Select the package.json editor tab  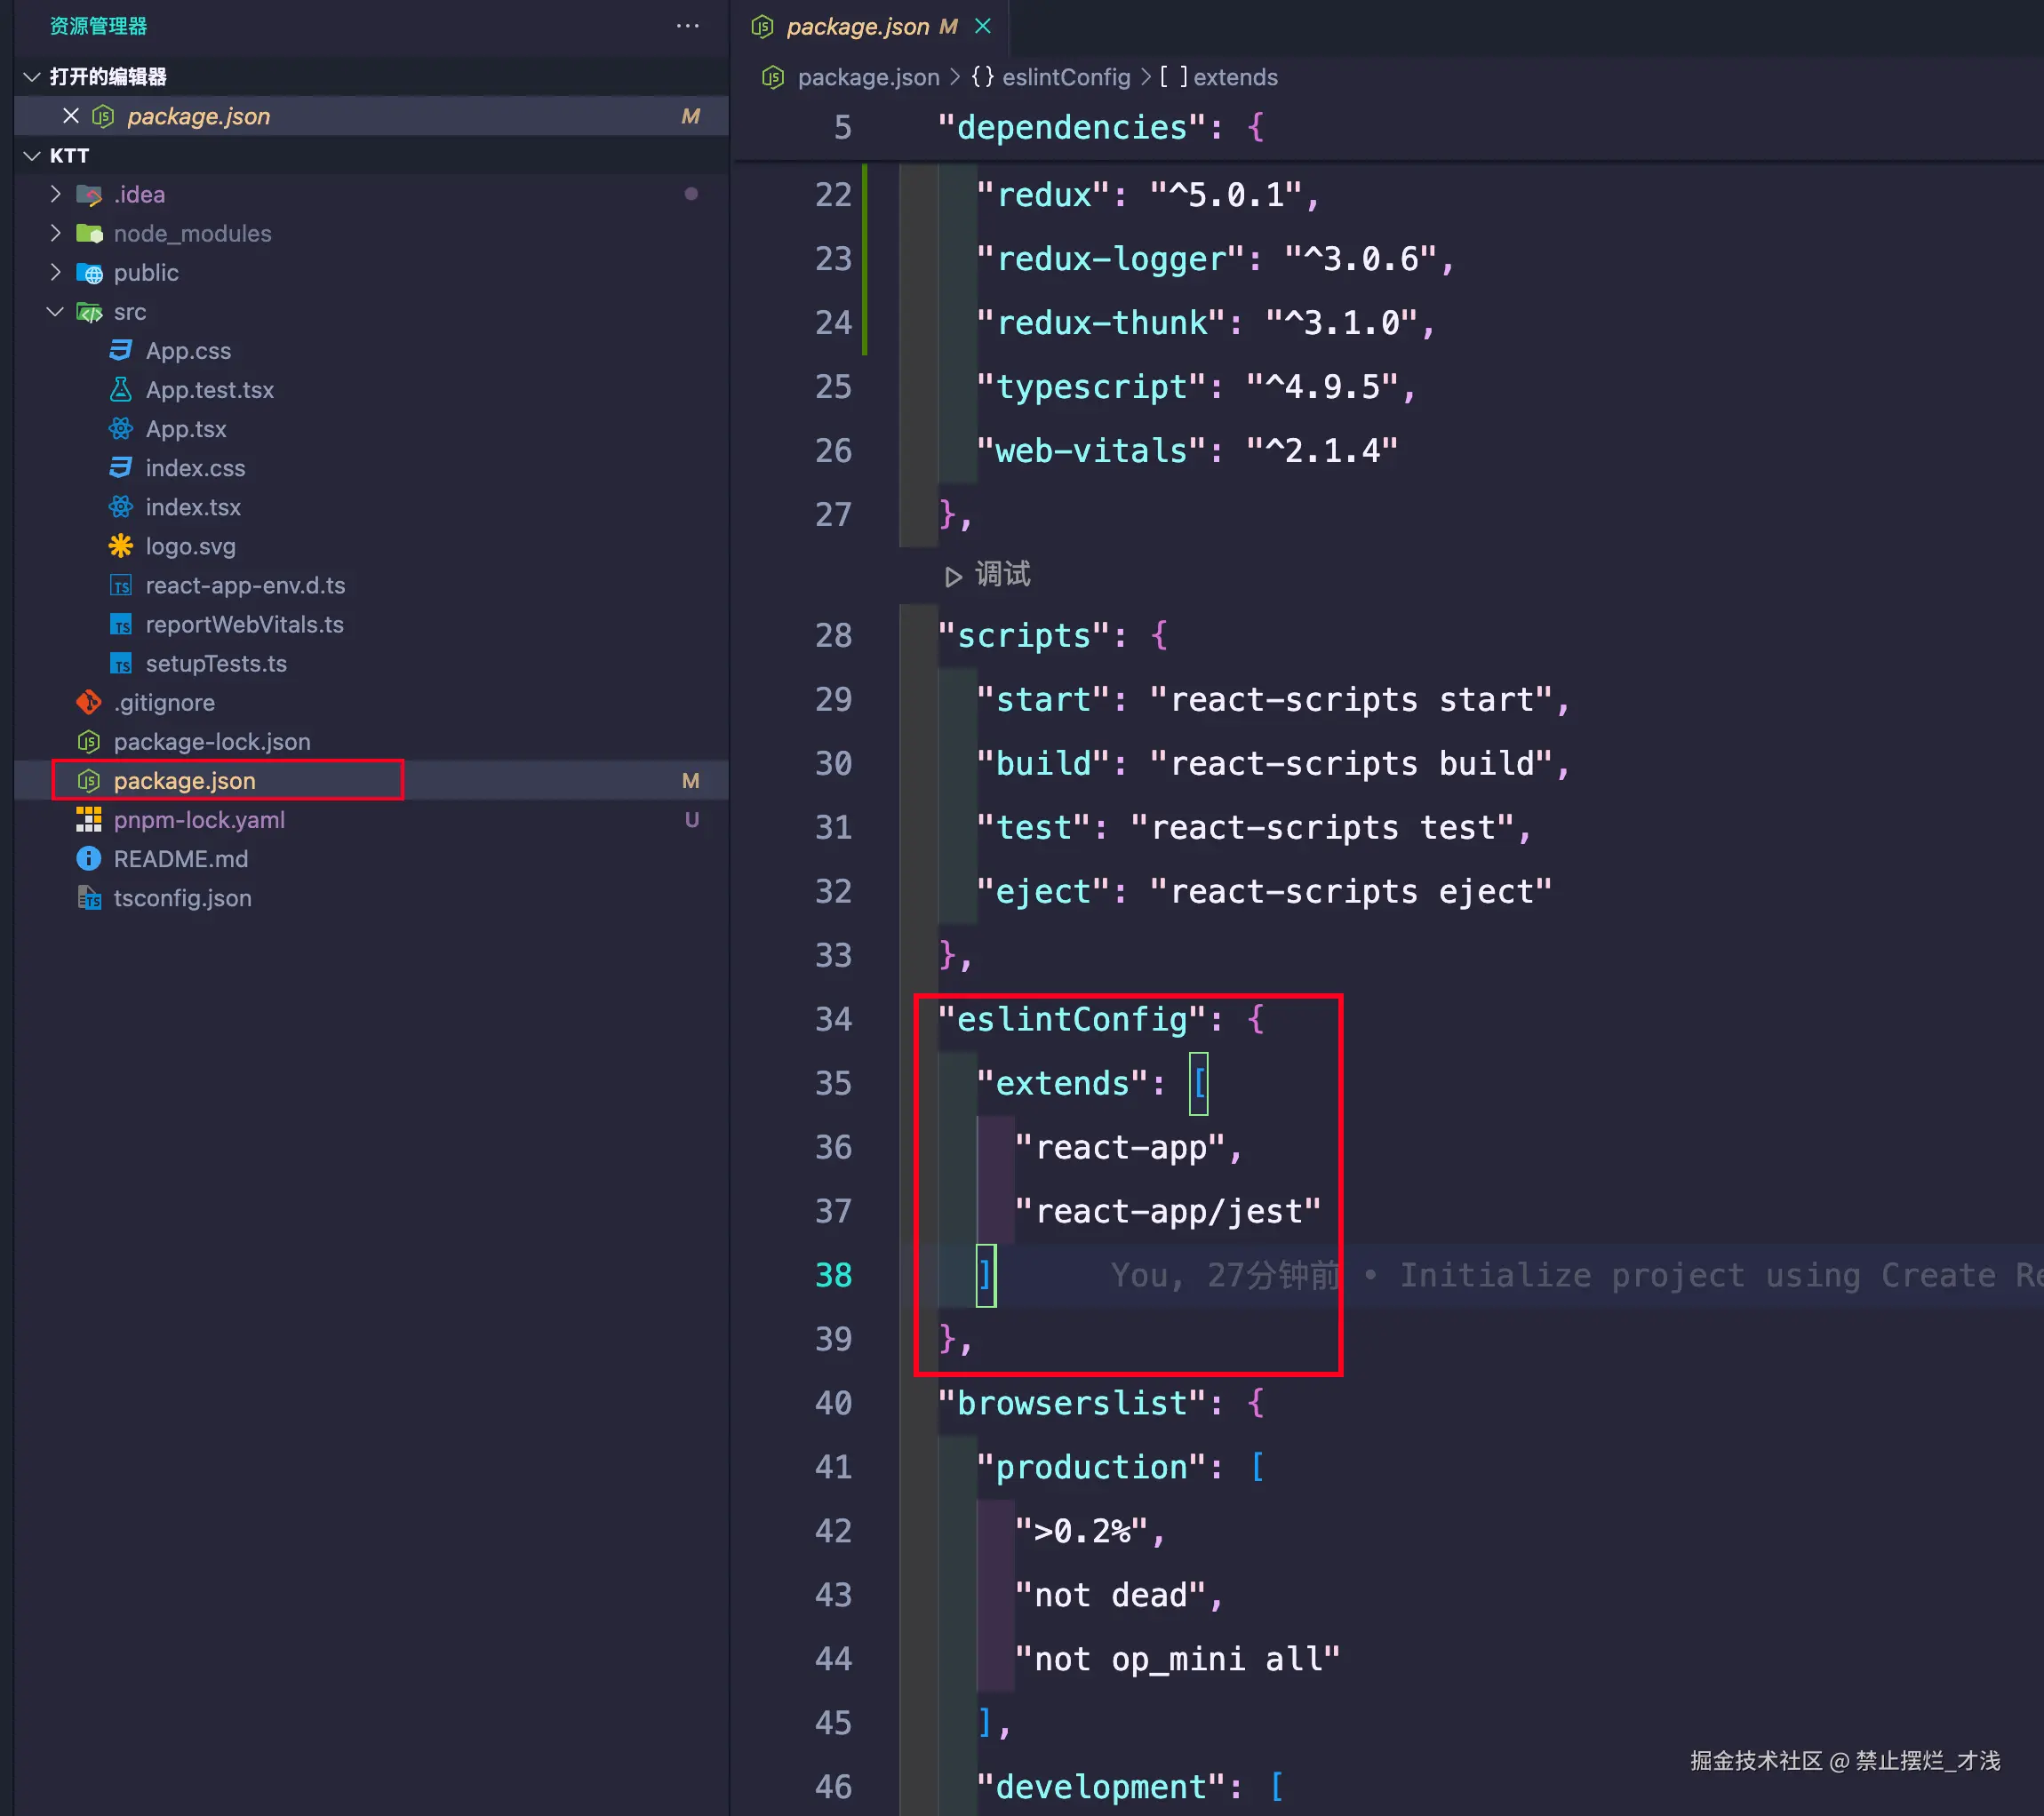click(x=857, y=27)
